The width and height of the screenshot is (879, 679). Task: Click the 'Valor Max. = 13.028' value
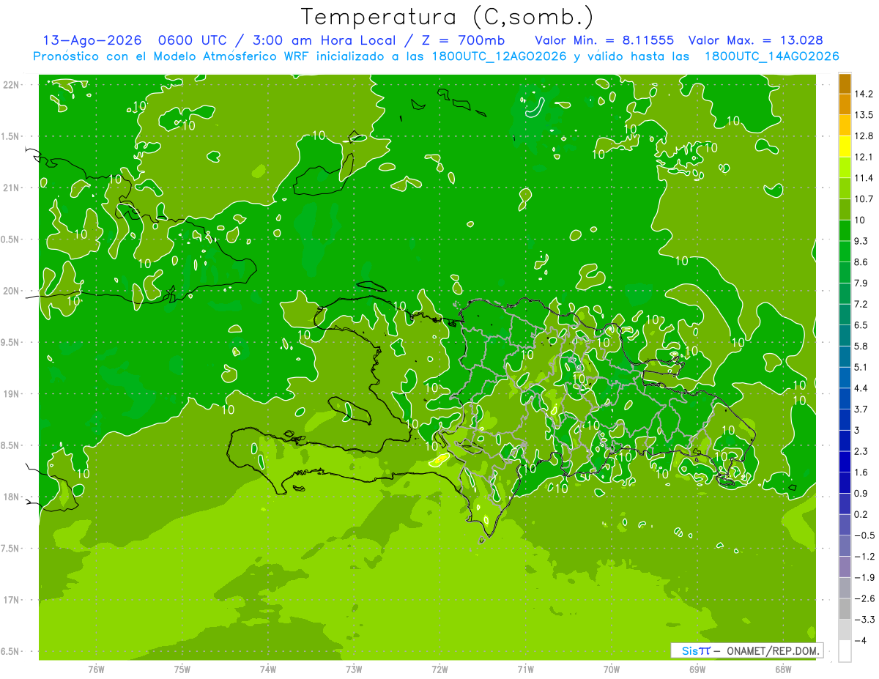(x=755, y=40)
